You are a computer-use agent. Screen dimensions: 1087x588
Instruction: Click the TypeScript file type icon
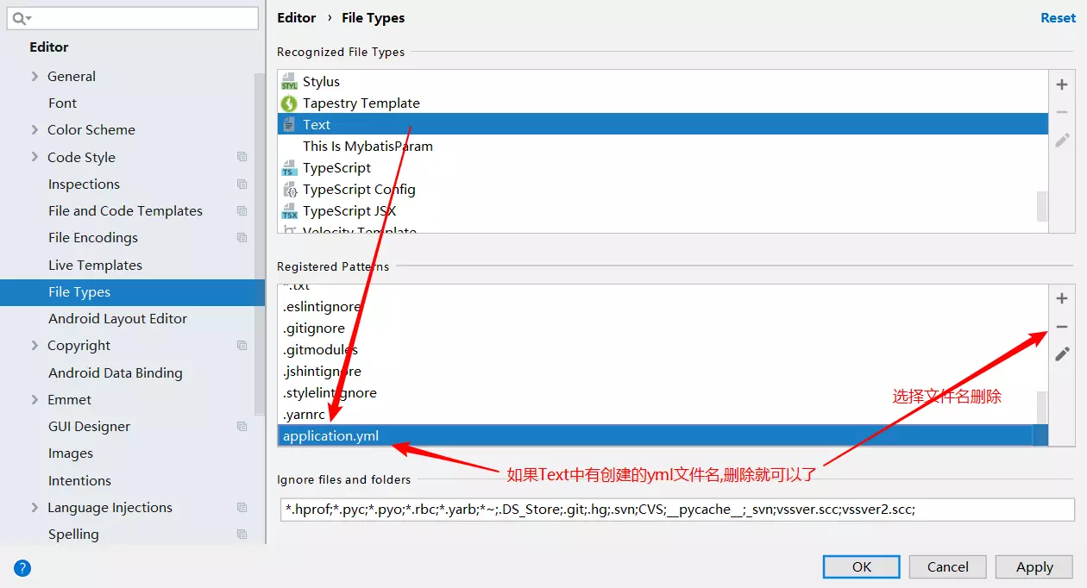point(289,168)
